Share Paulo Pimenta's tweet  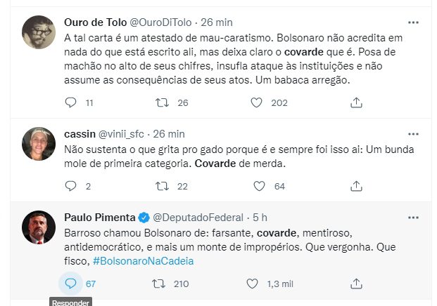point(356,284)
